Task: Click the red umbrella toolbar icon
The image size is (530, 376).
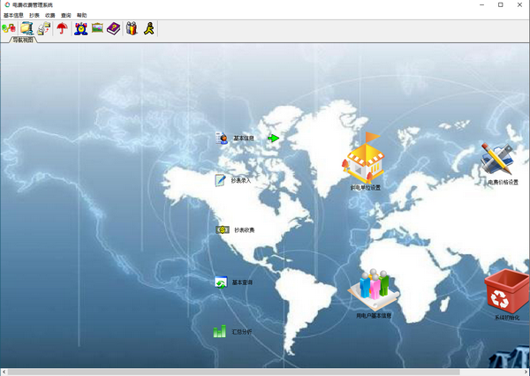Action: pos(62,28)
